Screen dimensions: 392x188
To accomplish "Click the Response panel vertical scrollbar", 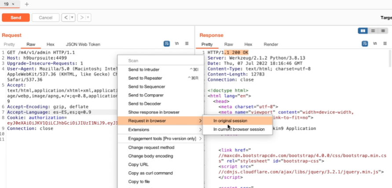I will coord(390,58).
